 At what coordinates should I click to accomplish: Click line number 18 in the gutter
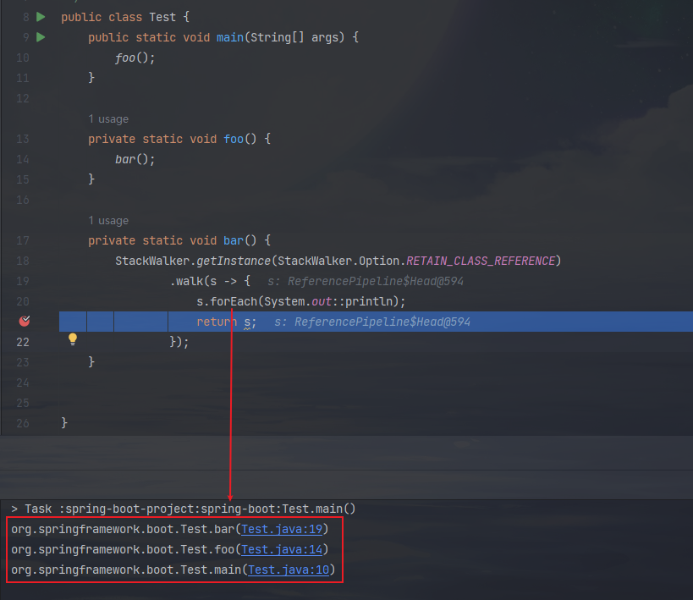(23, 261)
